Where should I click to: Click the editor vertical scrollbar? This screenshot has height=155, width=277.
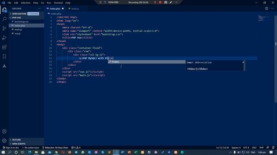276,59
